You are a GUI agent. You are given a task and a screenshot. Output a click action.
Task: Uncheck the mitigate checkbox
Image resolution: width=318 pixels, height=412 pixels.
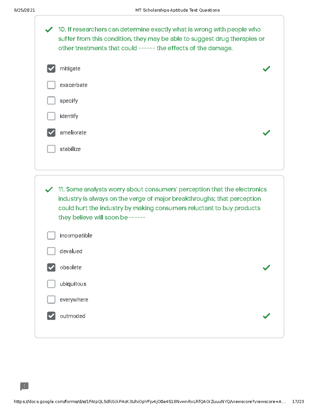(x=51, y=68)
